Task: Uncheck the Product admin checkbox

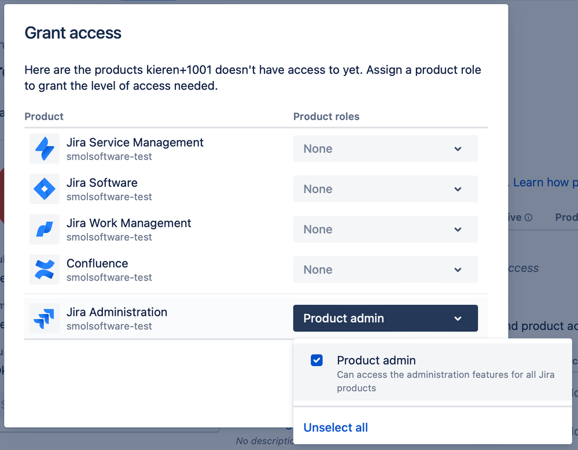Action: click(x=316, y=360)
